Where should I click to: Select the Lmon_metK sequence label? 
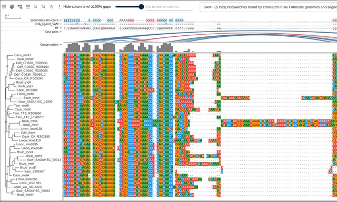pyautogui.click(x=25, y=94)
